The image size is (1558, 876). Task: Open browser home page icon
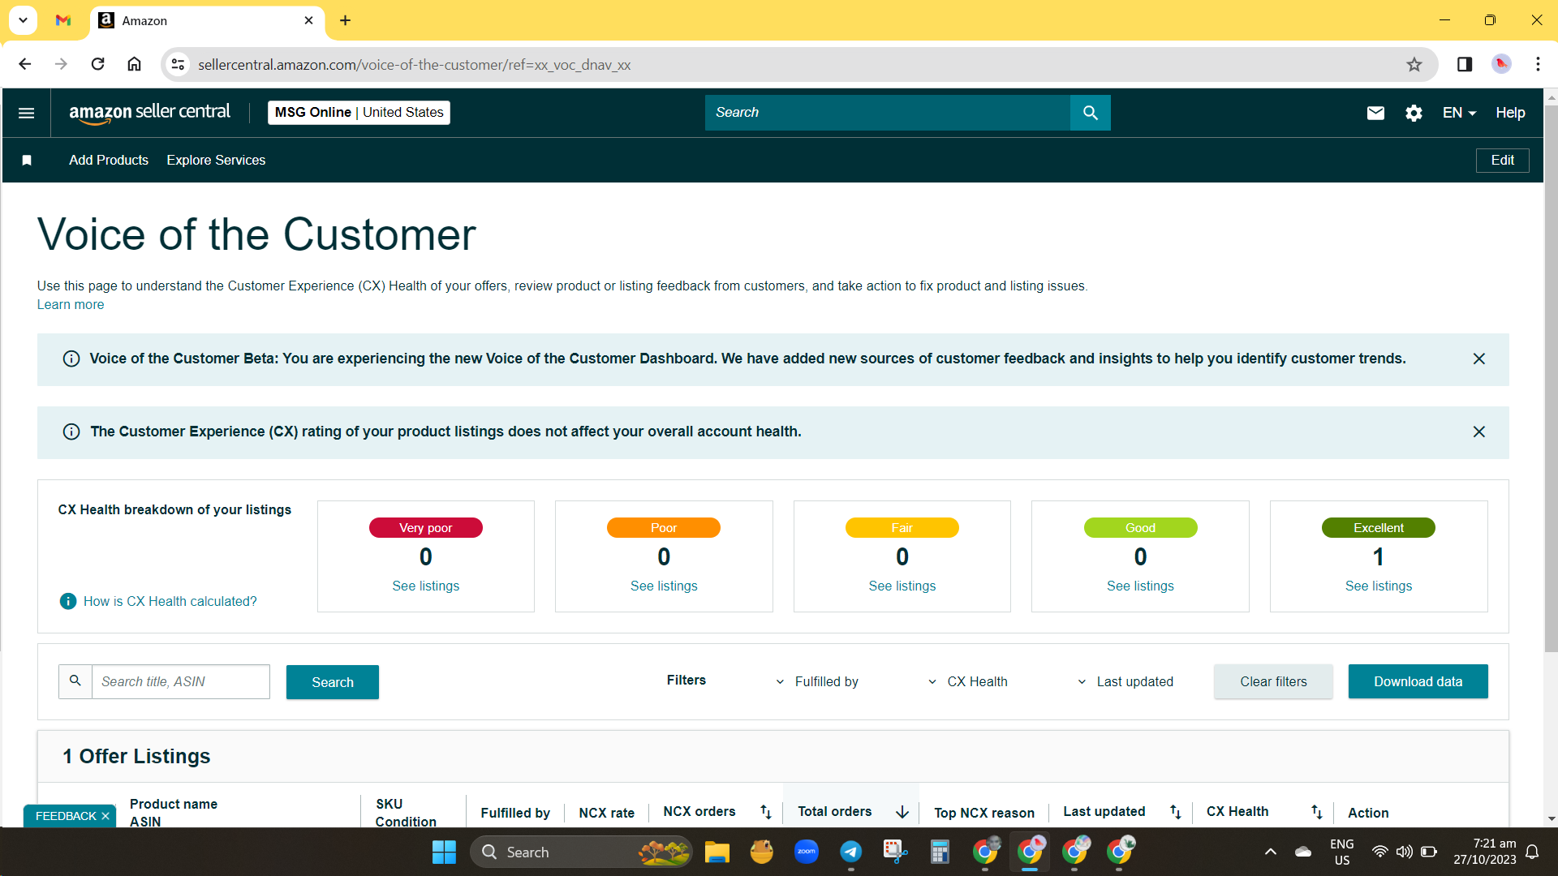[134, 64]
